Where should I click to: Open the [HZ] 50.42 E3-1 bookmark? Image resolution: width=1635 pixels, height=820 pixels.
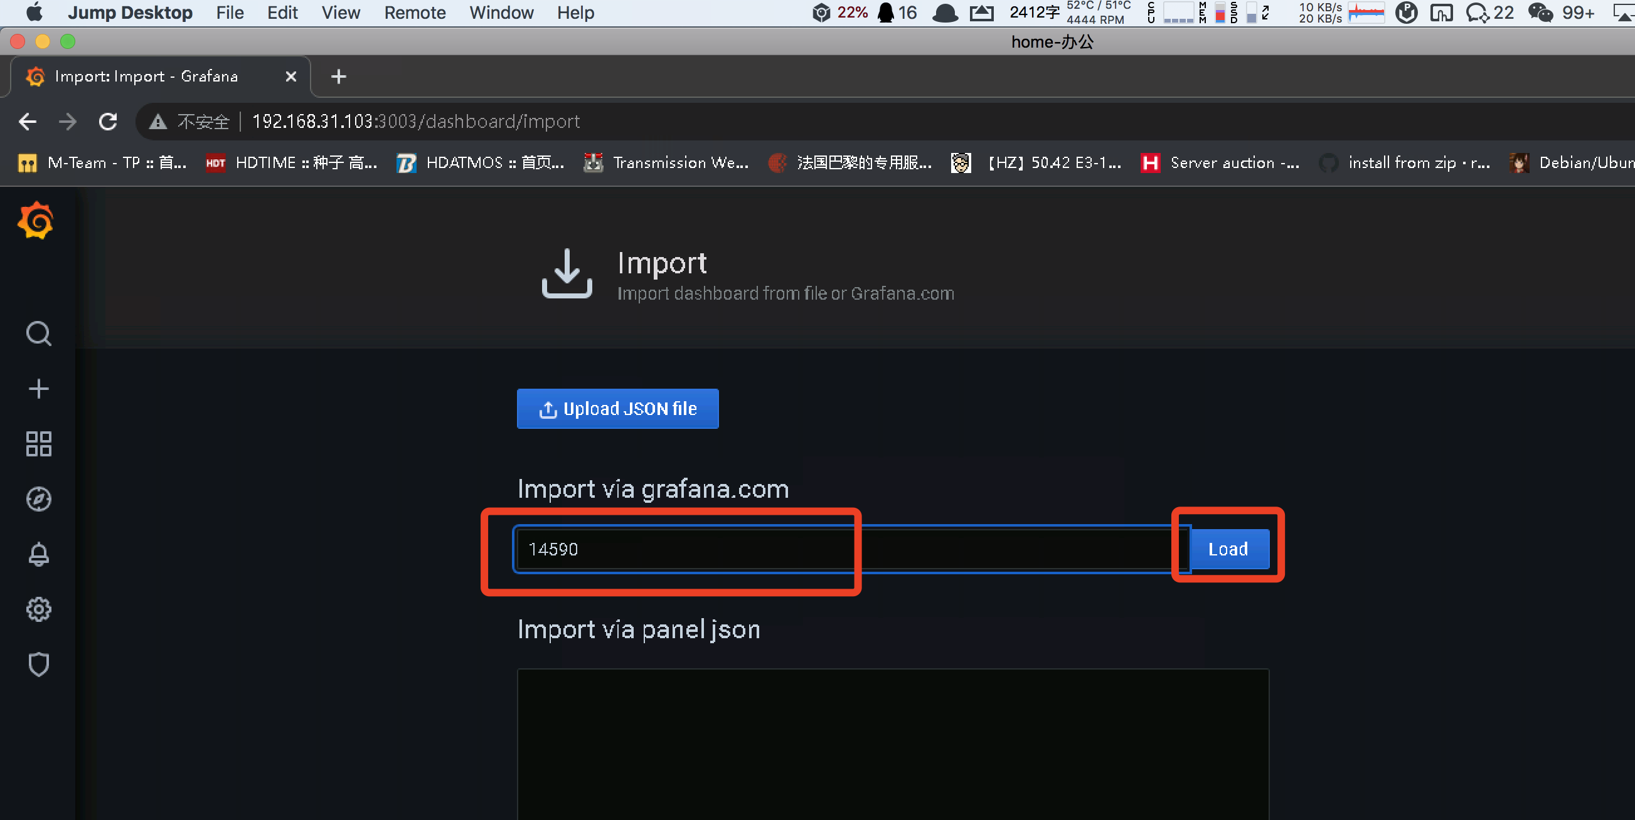[1036, 163]
